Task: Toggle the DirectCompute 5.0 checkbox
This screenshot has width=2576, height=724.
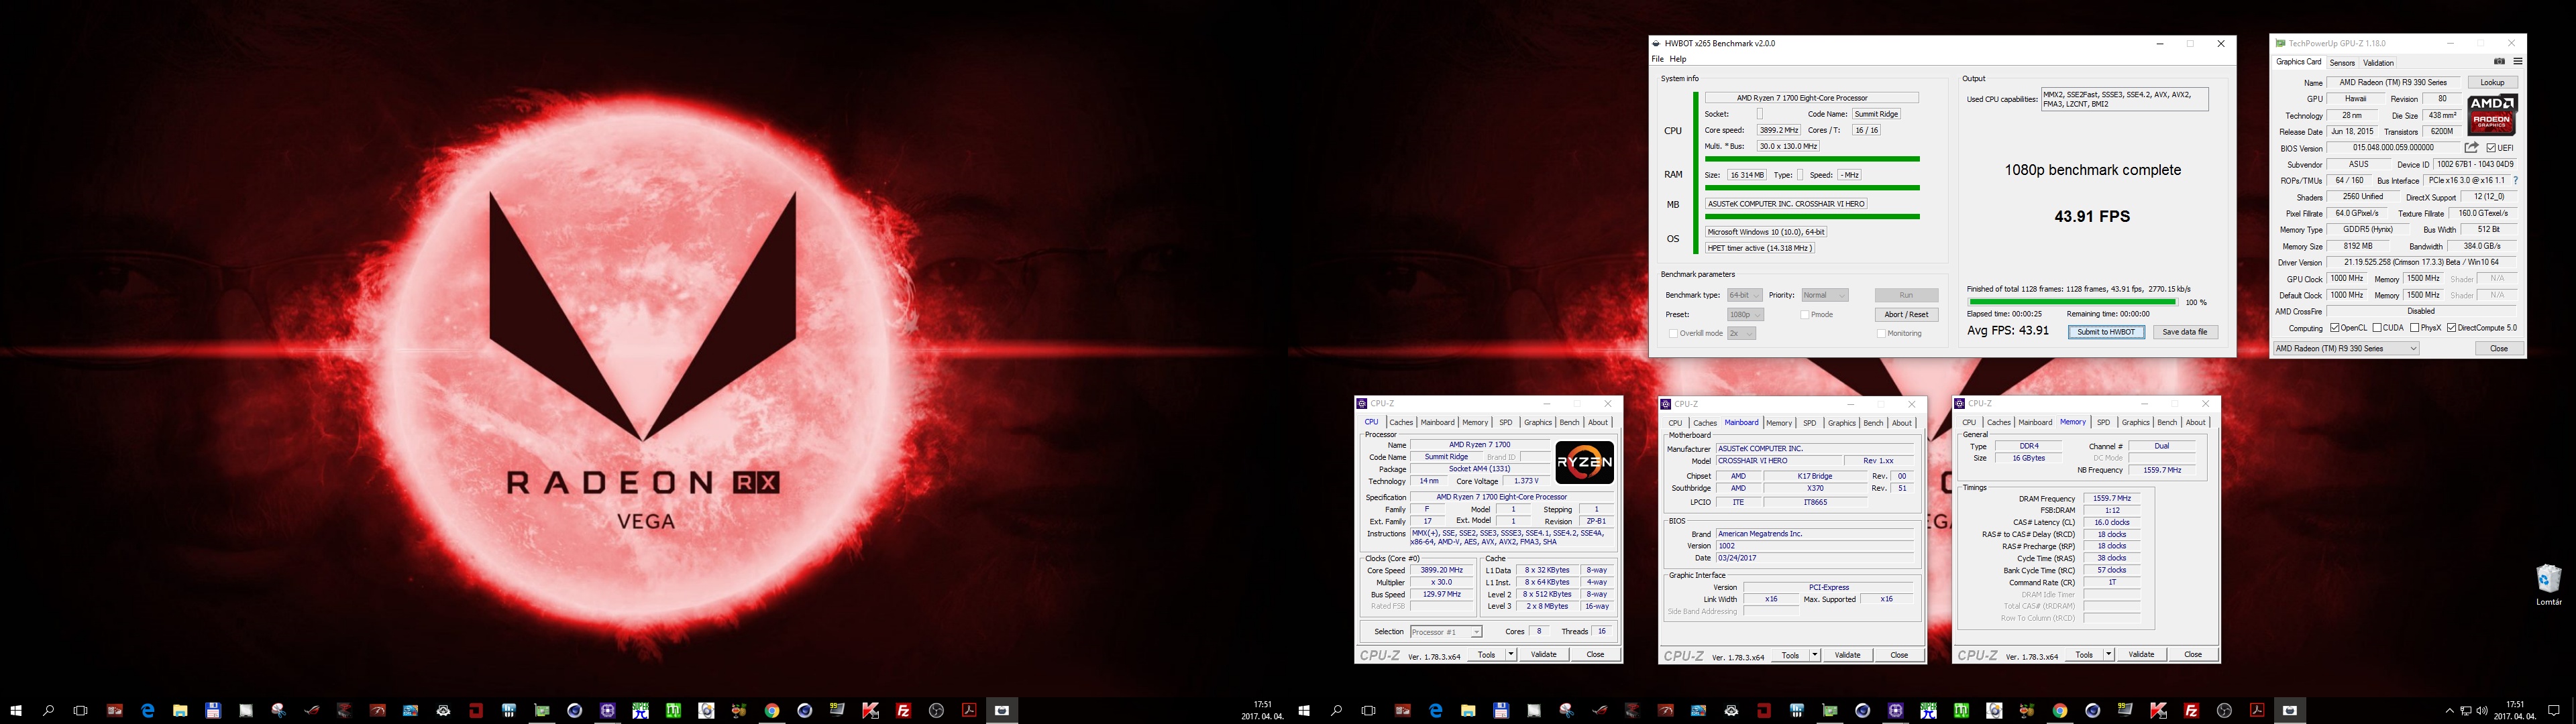Action: (x=2451, y=328)
